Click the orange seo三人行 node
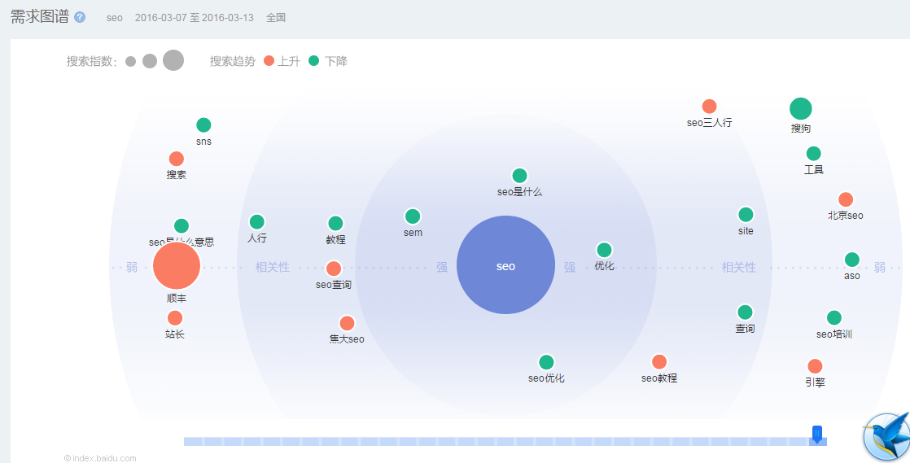Image resolution: width=910 pixels, height=463 pixels. [709, 107]
